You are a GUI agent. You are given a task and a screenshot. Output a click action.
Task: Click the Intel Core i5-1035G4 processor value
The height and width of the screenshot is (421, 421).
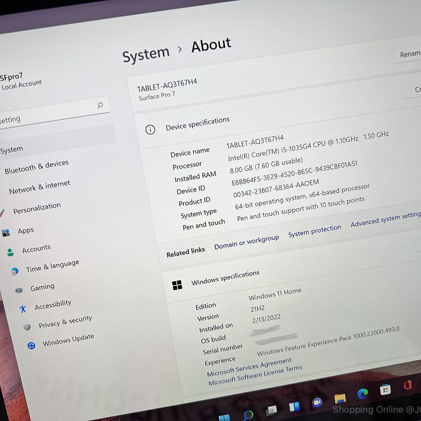click(x=308, y=146)
